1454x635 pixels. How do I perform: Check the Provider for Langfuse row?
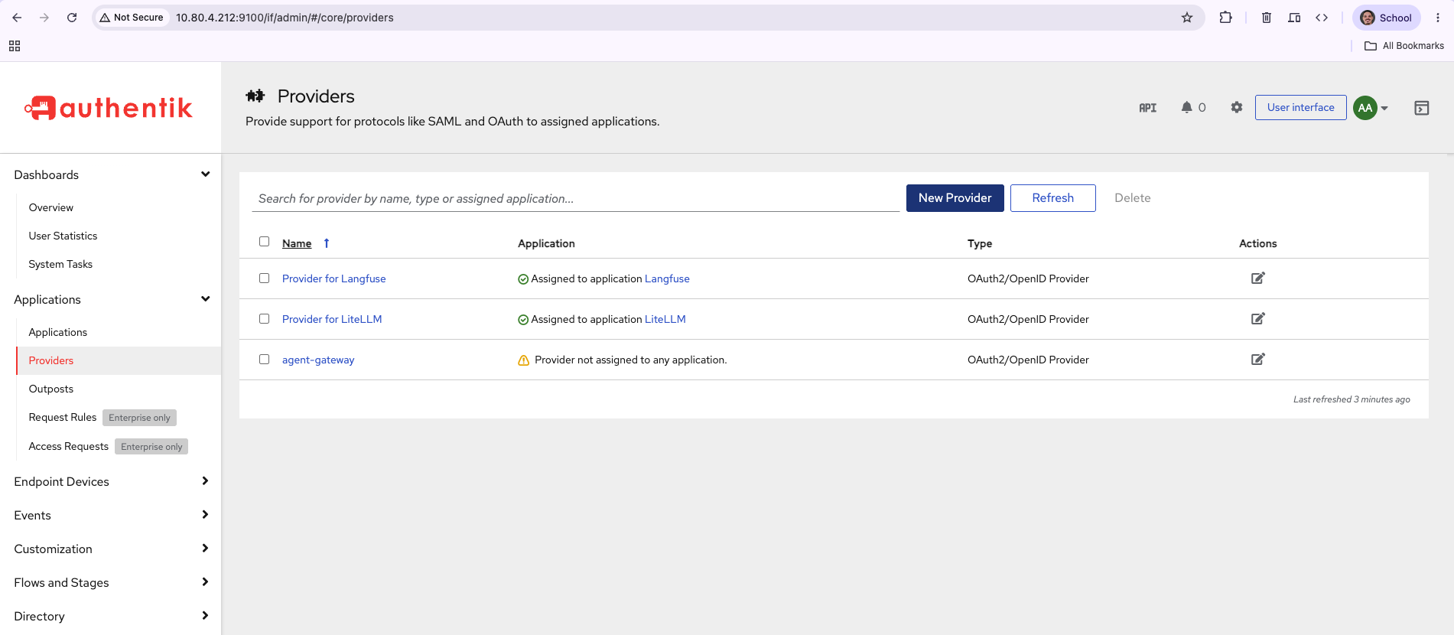pos(264,278)
